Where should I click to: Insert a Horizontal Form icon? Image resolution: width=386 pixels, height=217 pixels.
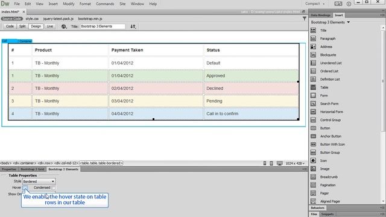(313, 112)
